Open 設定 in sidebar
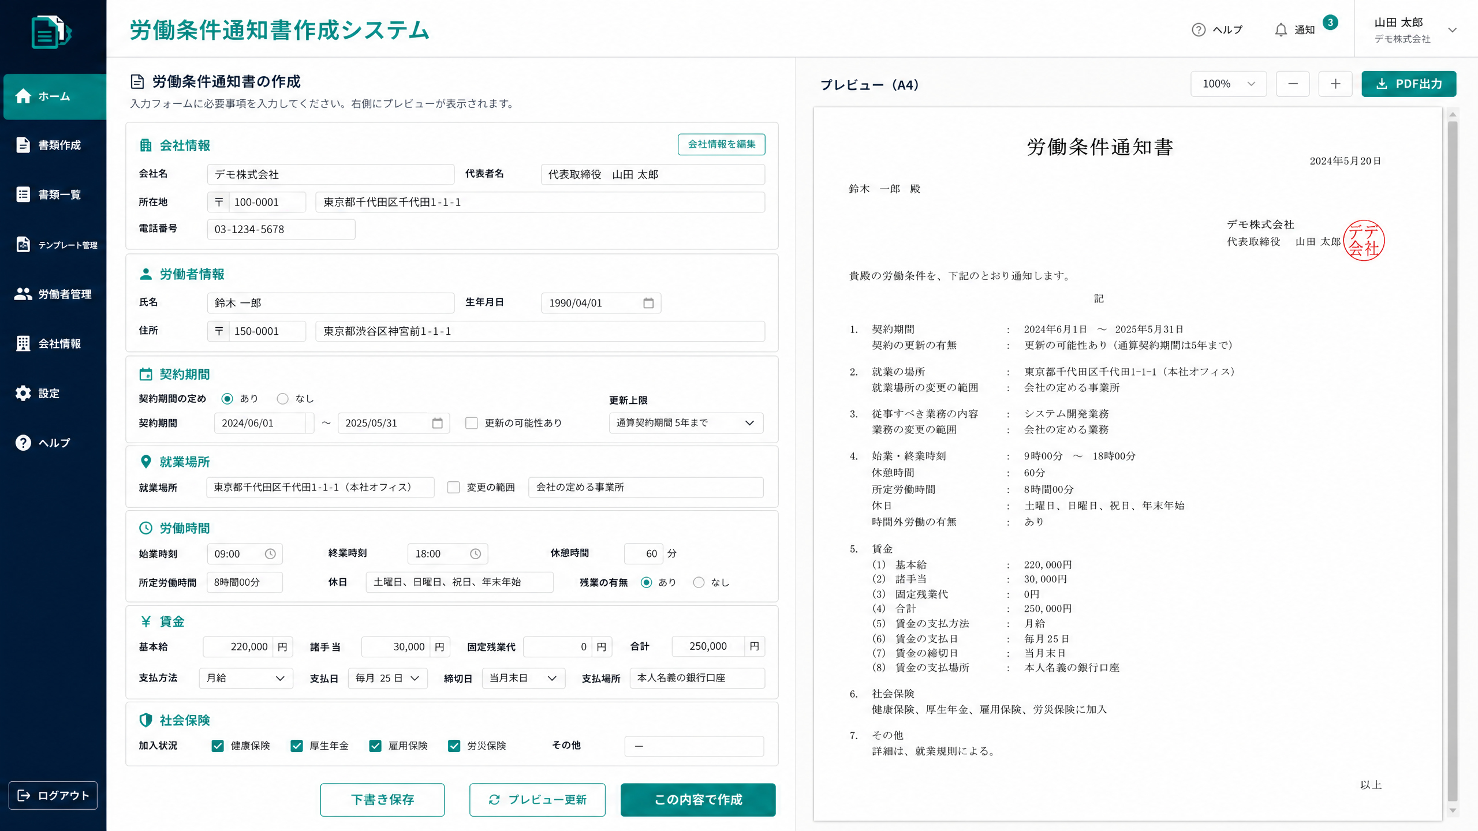Image resolution: width=1478 pixels, height=831 pixels. tap(53, 394)
